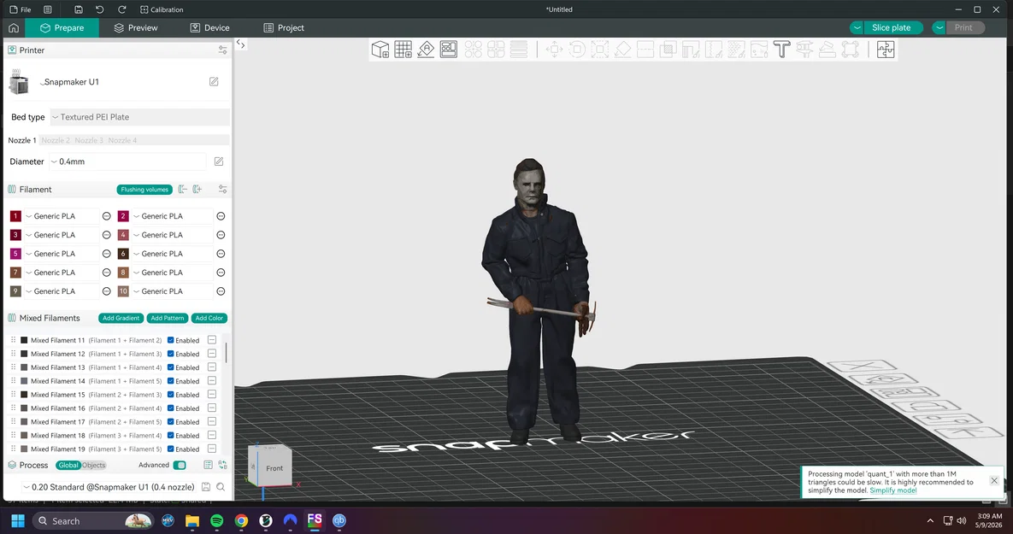Click the search icon beside the process preset
The height and width of the screenshot is (534, 1013).
tap(221, 487)
